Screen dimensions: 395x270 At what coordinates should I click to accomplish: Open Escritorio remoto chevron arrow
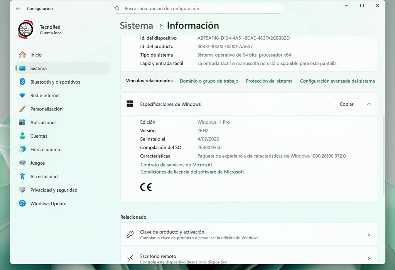(x=369, y=258)
